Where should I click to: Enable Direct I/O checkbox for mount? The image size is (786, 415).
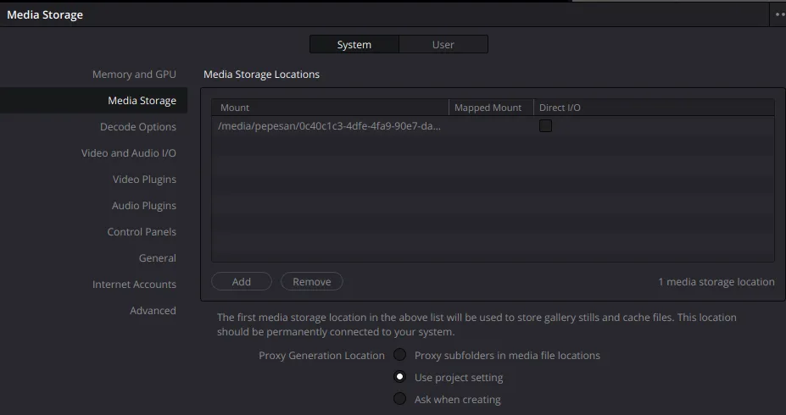tap(545, 126)
